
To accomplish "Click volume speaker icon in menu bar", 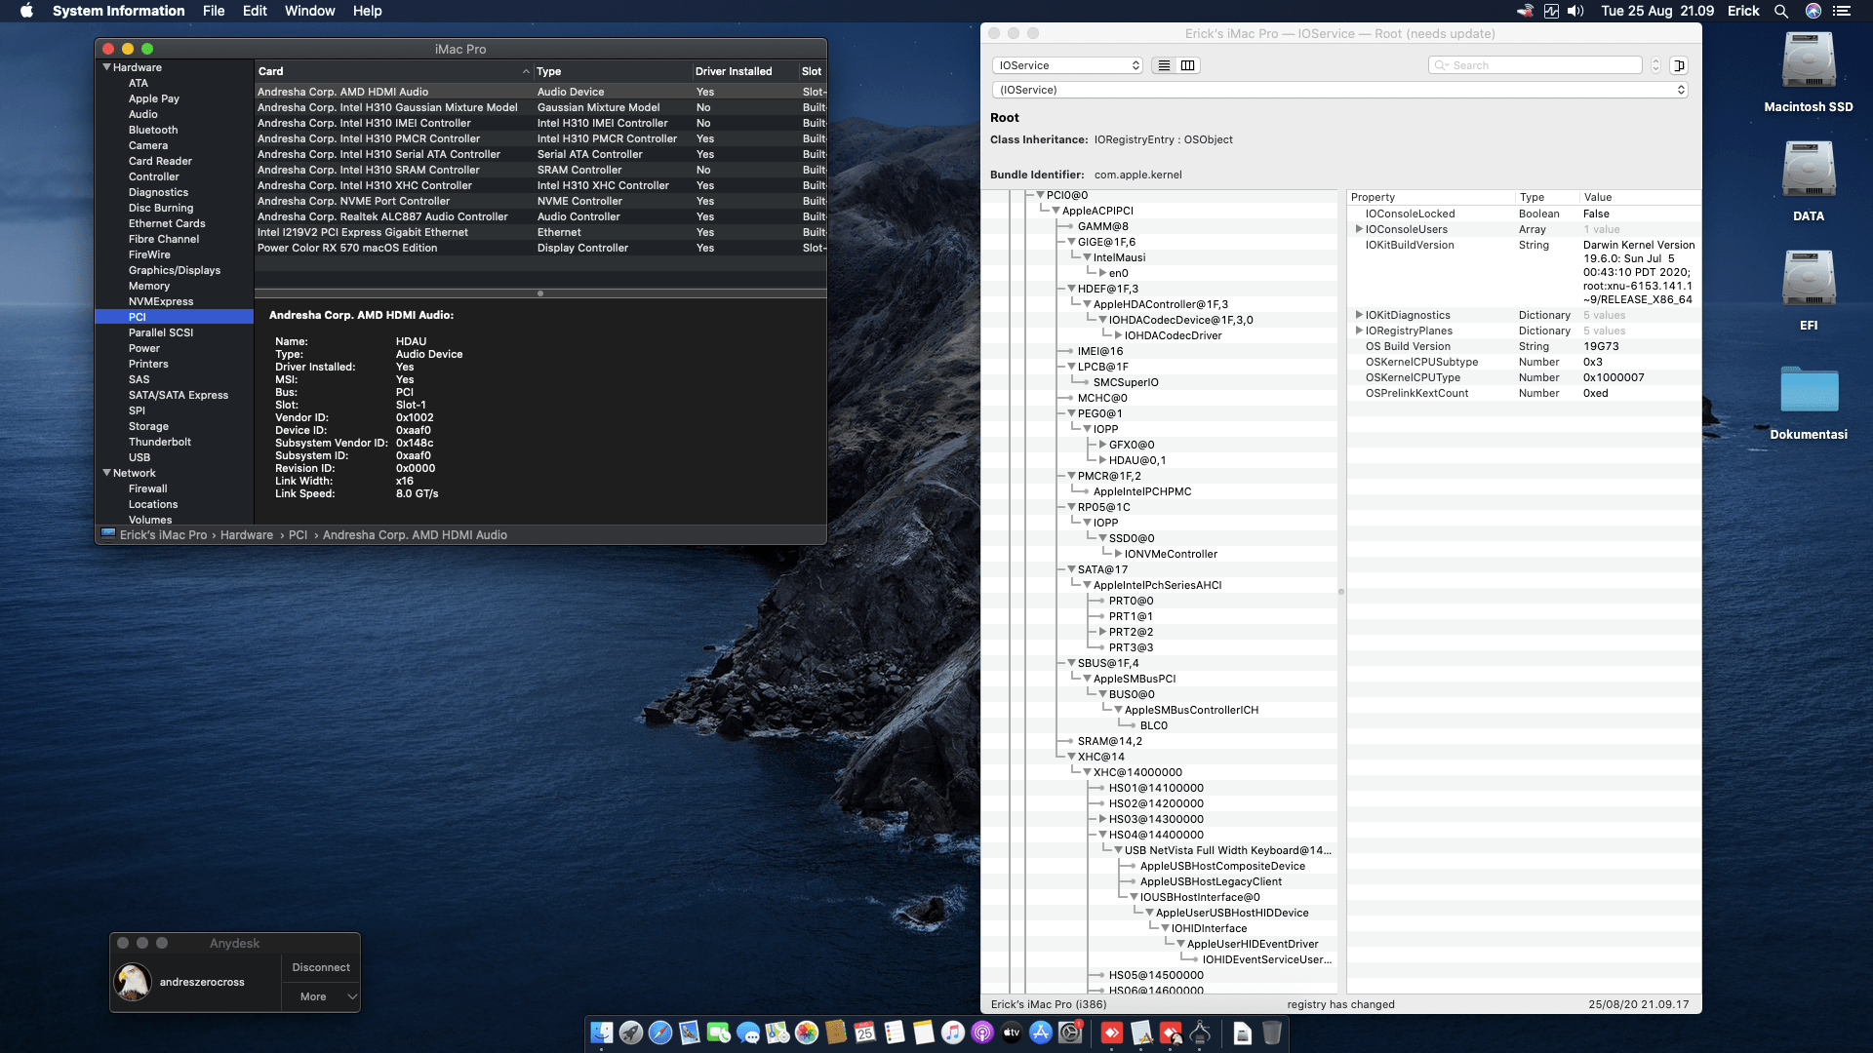I will click(x=1575, y=11).
